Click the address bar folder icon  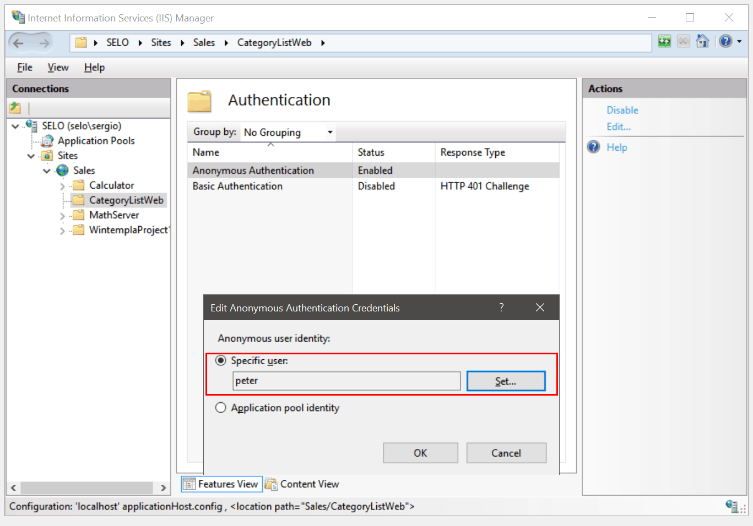(x=81, y=42)
